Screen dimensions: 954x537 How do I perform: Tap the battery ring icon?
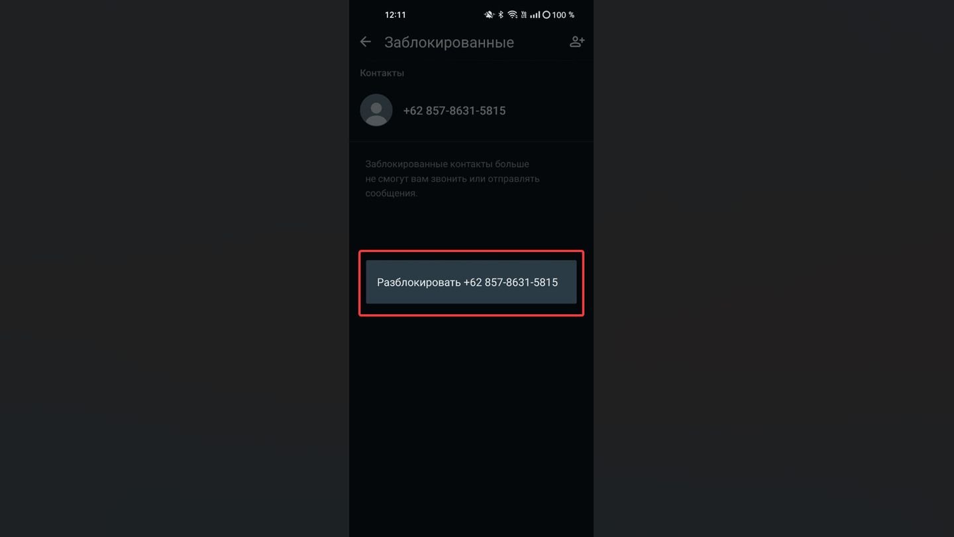coord(547,15)
